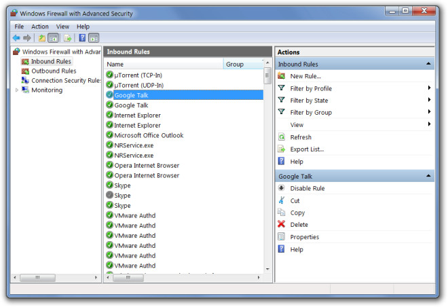The image size is (448, 307).
Task: Click the Forward arrow toolbar icon
Action: [27, 38]
